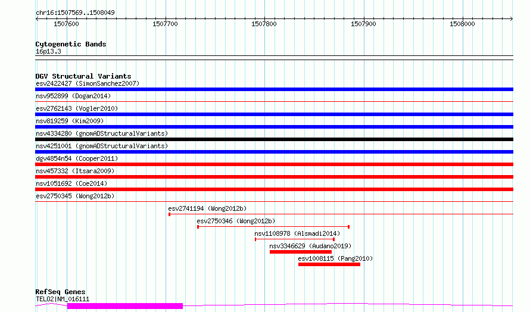Open the esv2750346 (Wong2012b) label
The height and width of the screenshot is (312, 530).
click(x=236, y=221)
